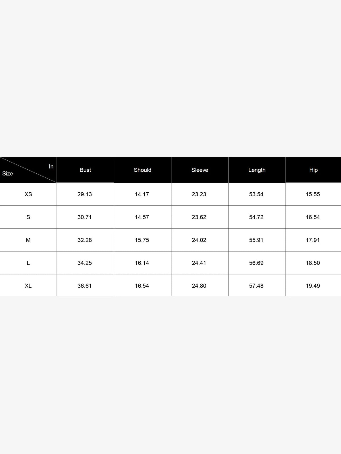
Task: Click the Size/In corner header cell
Action: pyautogui.click(x=28, y=170)
